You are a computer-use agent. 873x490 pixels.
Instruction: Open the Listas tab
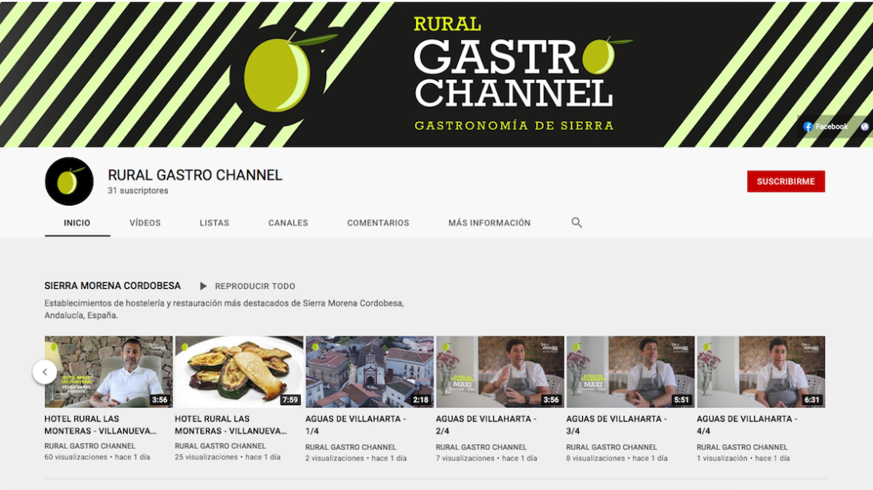[214, 222]
